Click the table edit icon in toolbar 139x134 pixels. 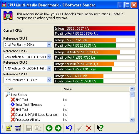tap(18, 128)
